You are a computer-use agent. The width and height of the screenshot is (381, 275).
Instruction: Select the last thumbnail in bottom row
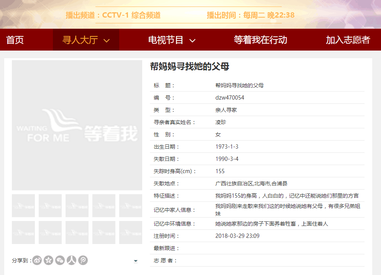click(x=130, y=232)
